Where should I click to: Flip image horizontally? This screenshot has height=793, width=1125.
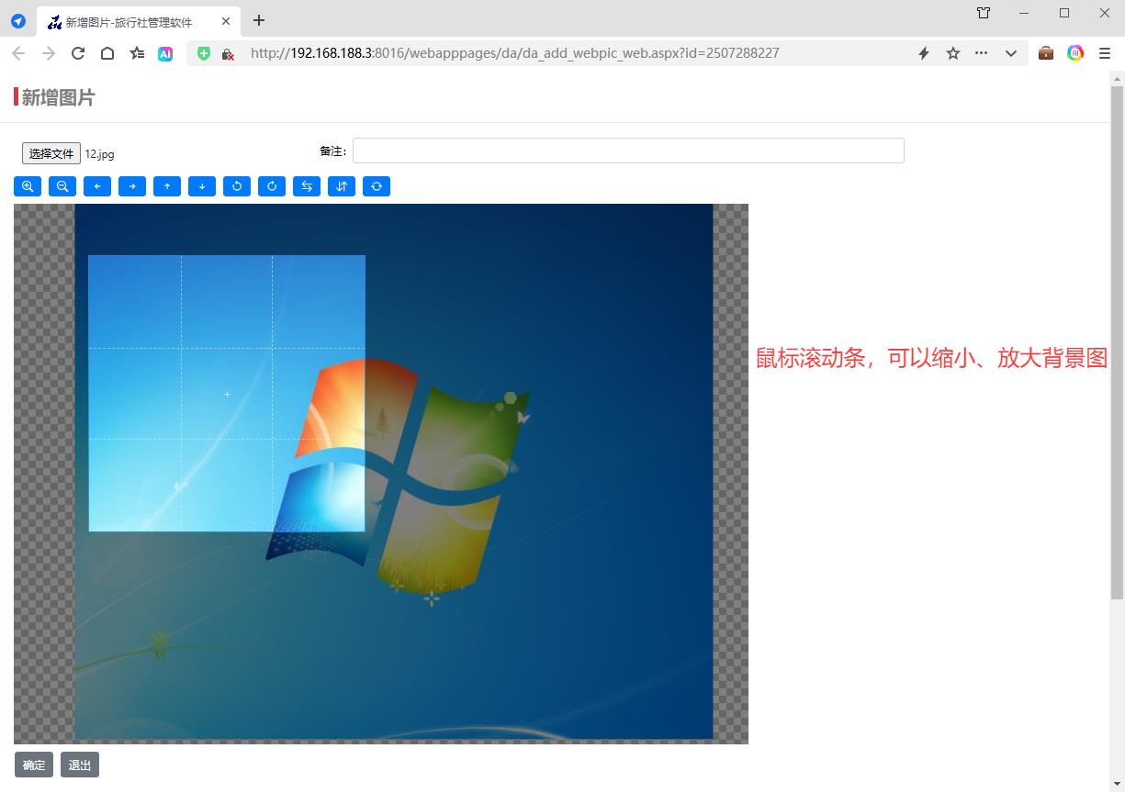click(307, 186)
